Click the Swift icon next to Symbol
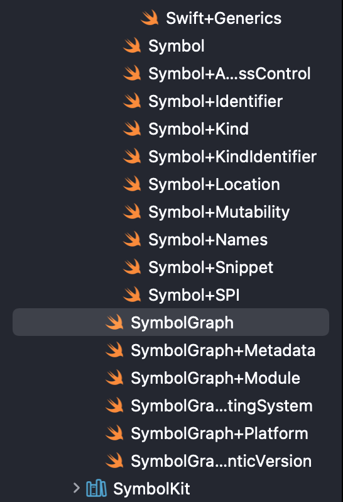 132,45
